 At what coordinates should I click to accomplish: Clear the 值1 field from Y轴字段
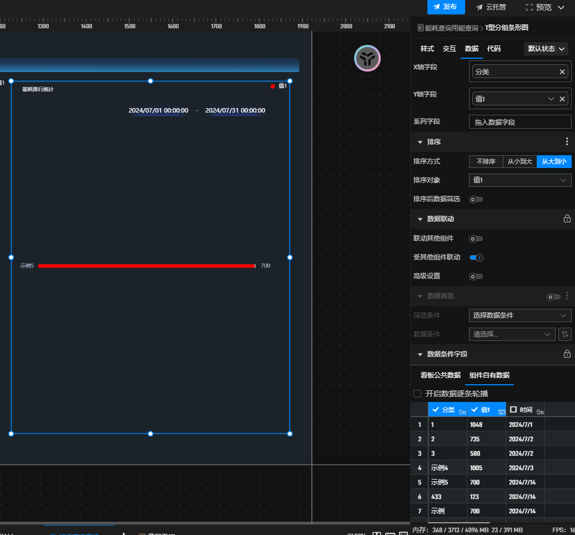point(562,99)
